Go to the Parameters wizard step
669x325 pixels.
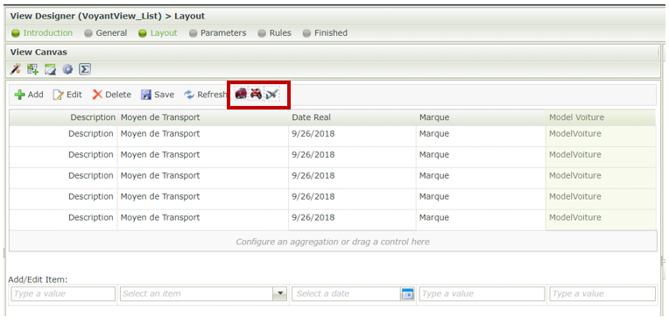pyautogui.click(x=217, y=33)
